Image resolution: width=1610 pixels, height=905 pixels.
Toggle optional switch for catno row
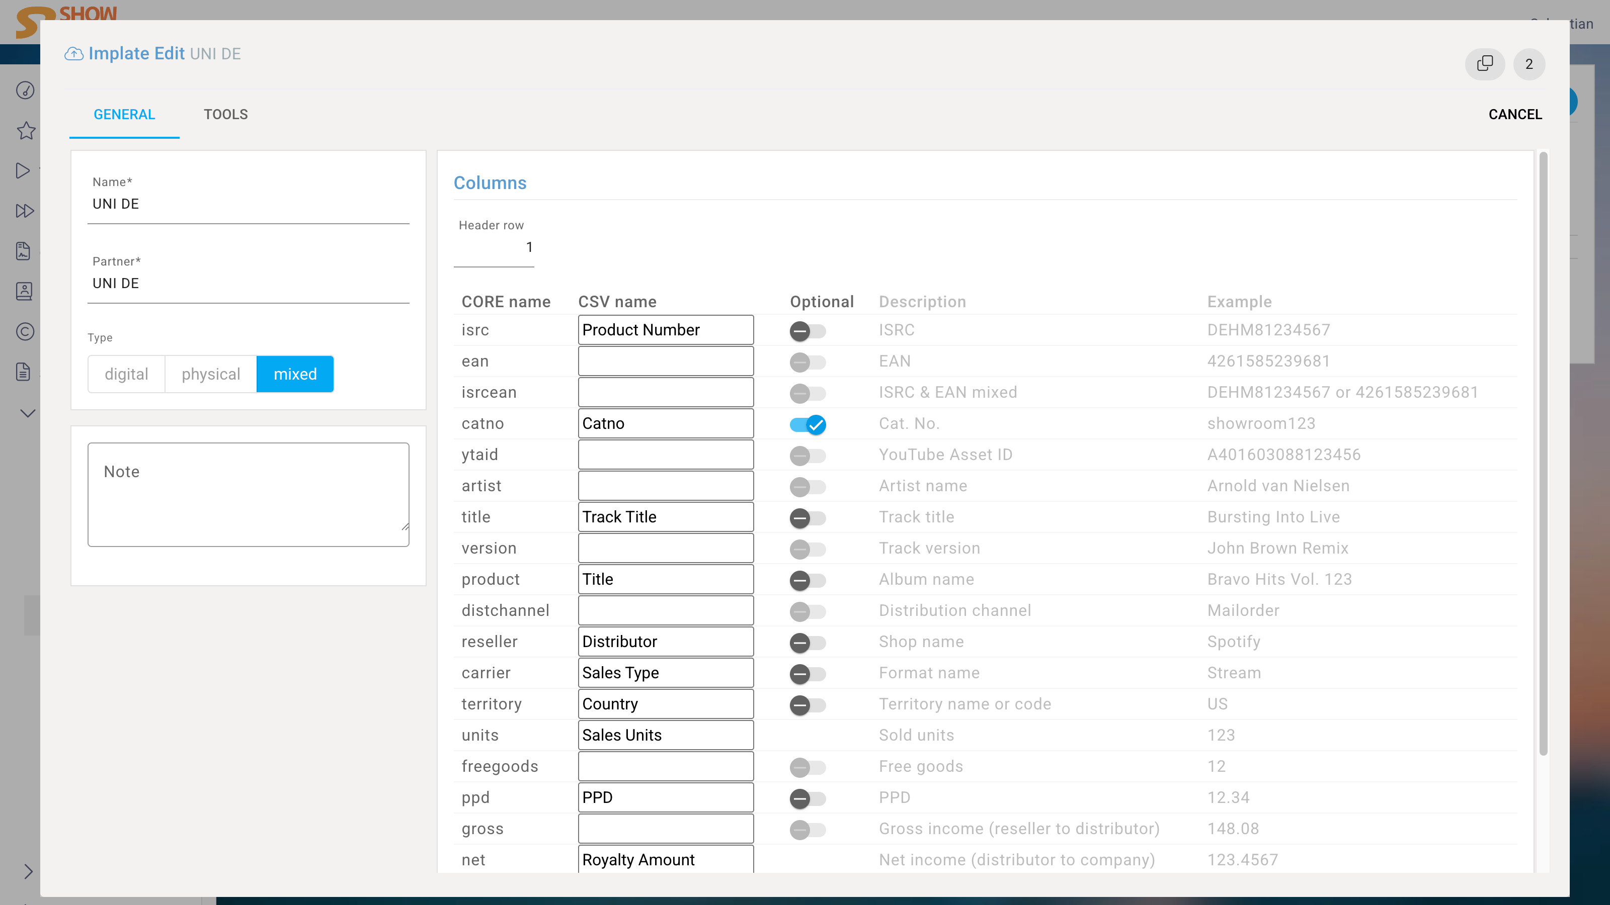(x=808, y=425)
